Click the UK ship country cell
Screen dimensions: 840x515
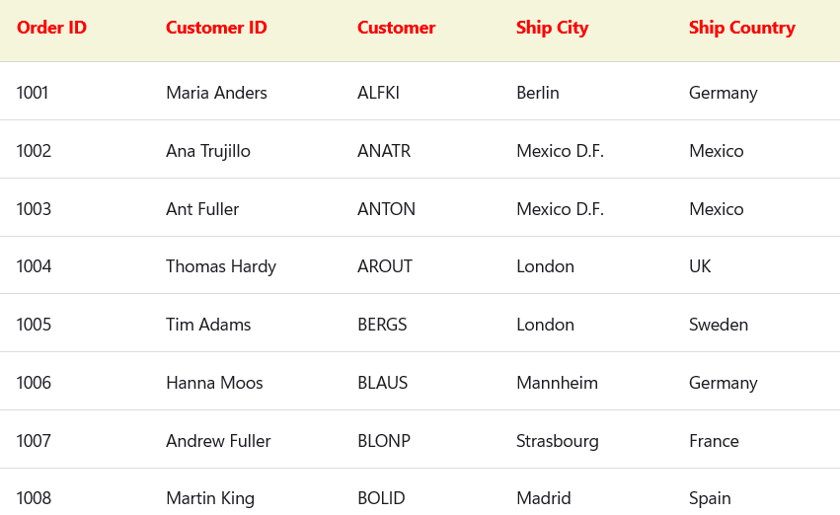point(700,266)
